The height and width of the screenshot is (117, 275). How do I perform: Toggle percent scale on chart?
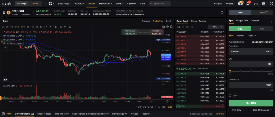158,107
